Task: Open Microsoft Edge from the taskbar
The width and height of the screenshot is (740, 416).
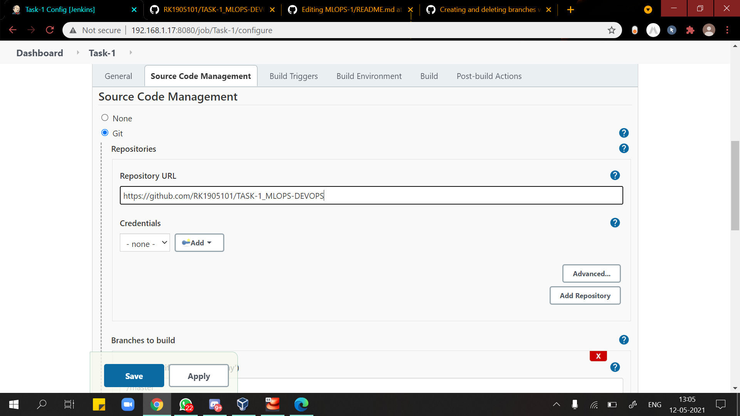Action: [x=301, y=404]
